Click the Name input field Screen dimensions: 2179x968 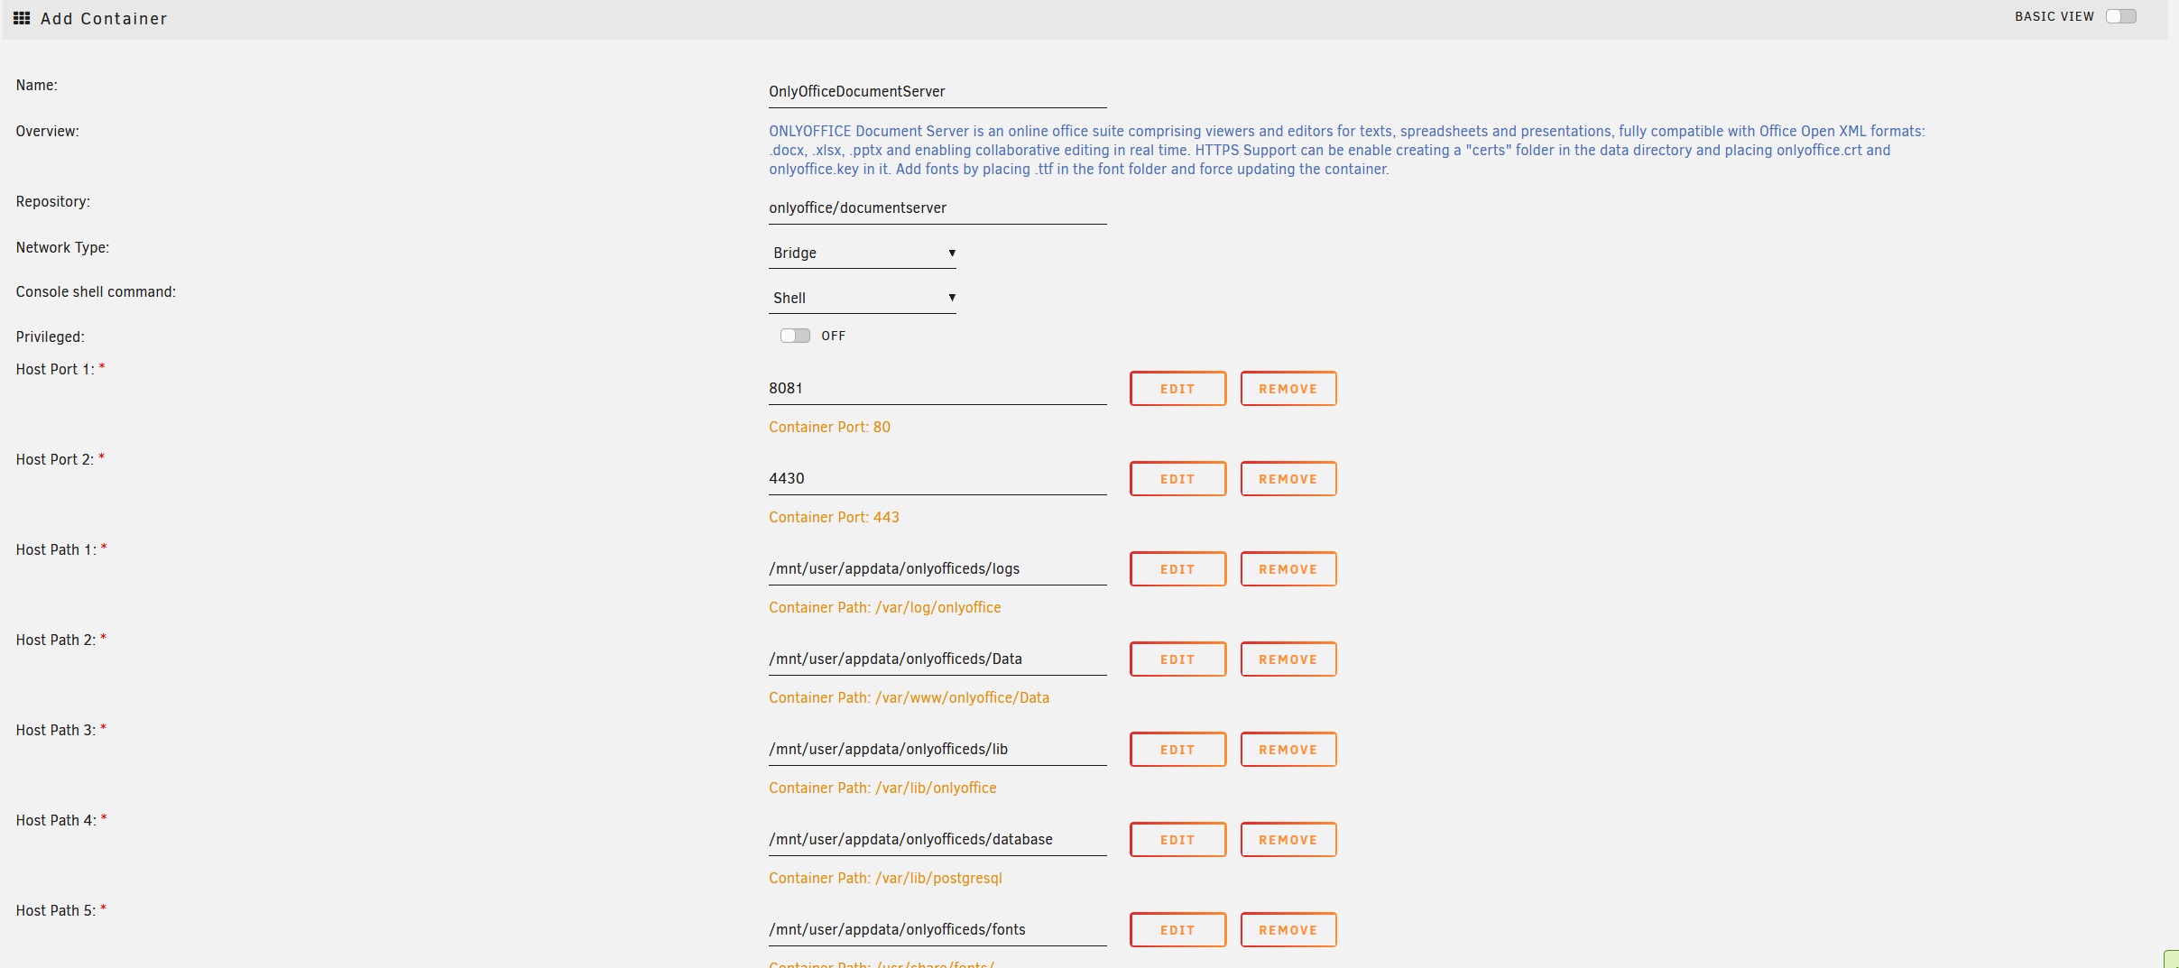937,91
